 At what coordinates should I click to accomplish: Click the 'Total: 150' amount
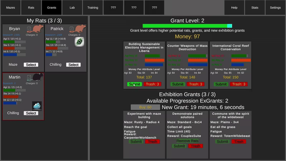pos(231,77)
